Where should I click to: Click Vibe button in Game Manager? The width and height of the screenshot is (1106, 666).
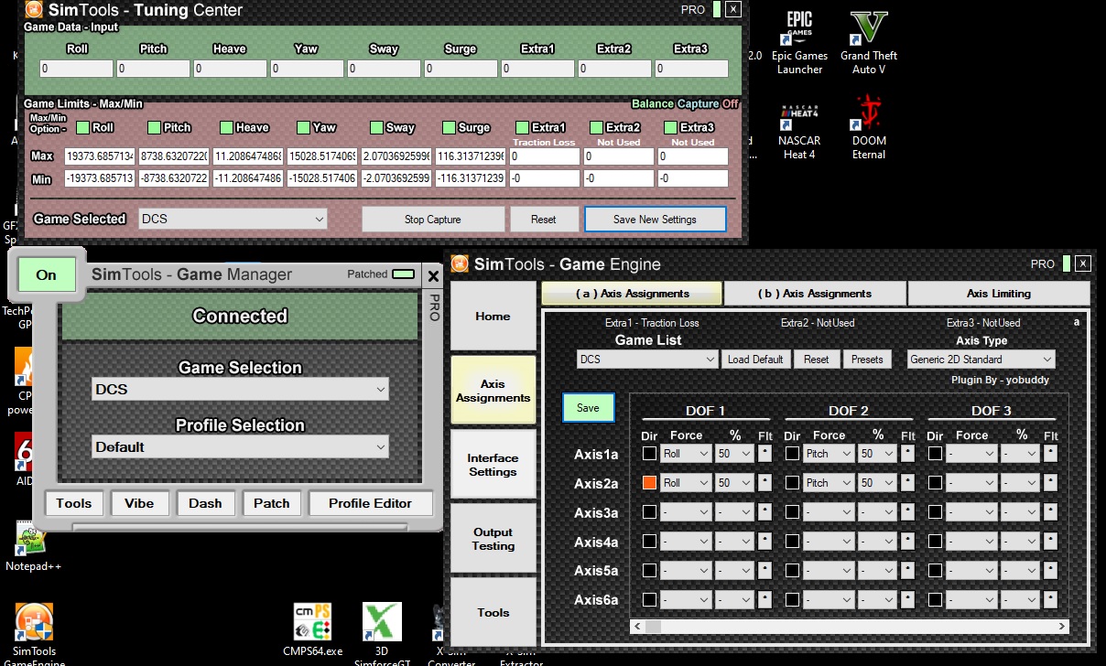tap(139, 503)
